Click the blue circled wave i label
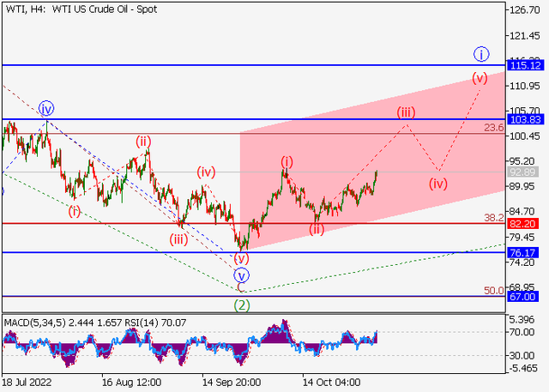Image resolution: width=549 pixels, height=392 pixels. (x=481, y=54)
